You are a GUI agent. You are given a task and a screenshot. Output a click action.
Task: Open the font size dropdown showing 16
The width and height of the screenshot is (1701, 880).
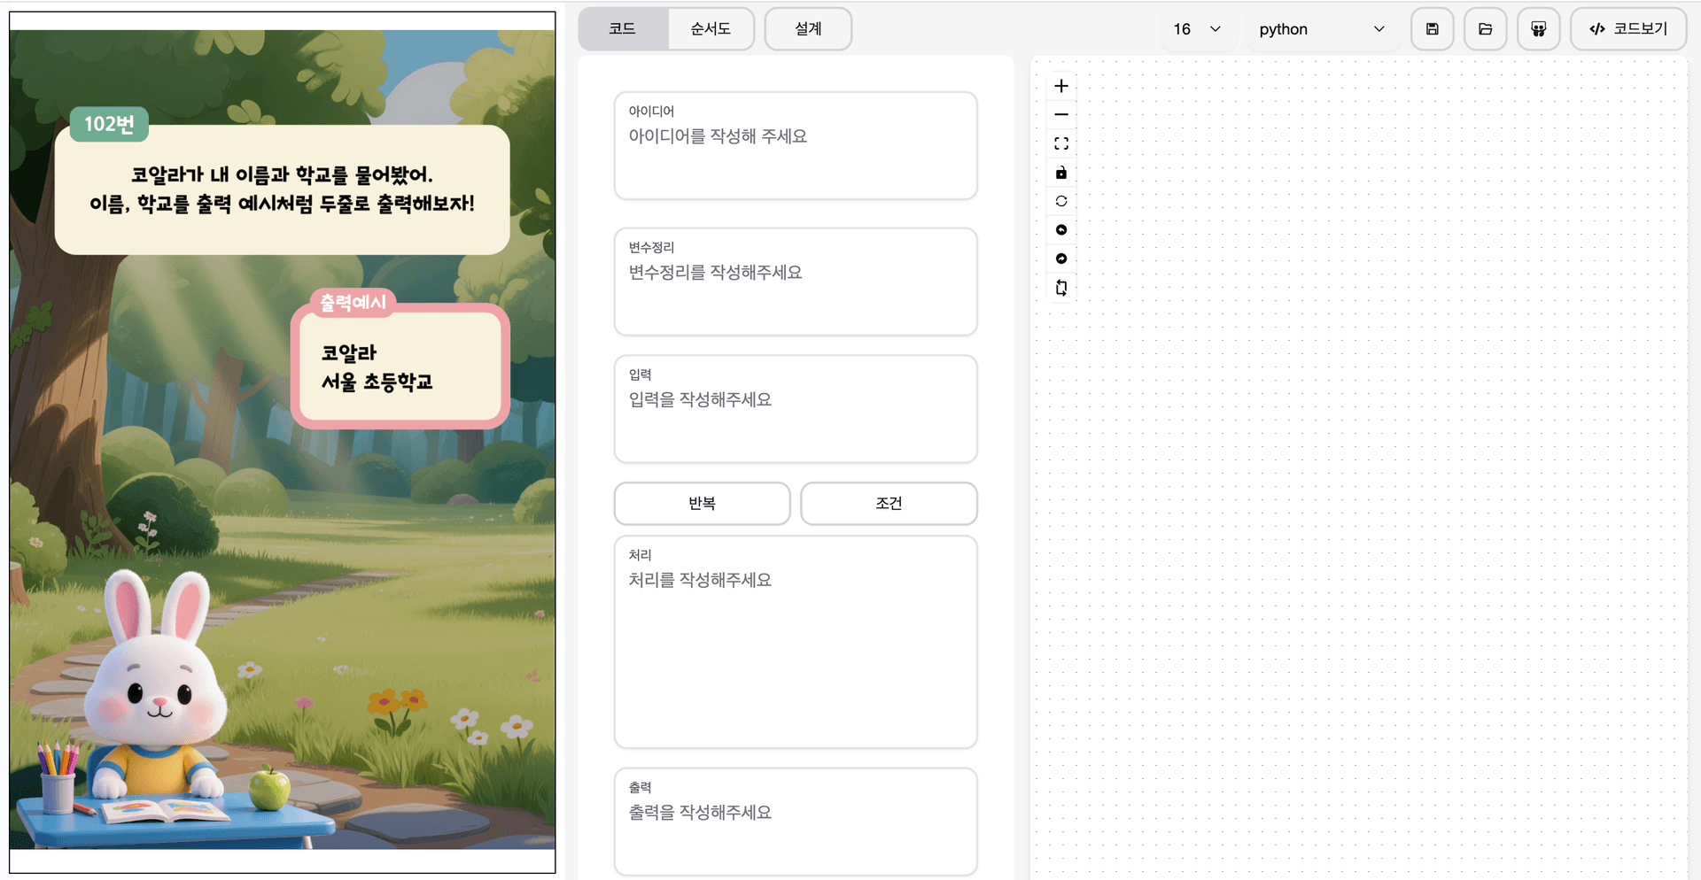(1197, 28)
